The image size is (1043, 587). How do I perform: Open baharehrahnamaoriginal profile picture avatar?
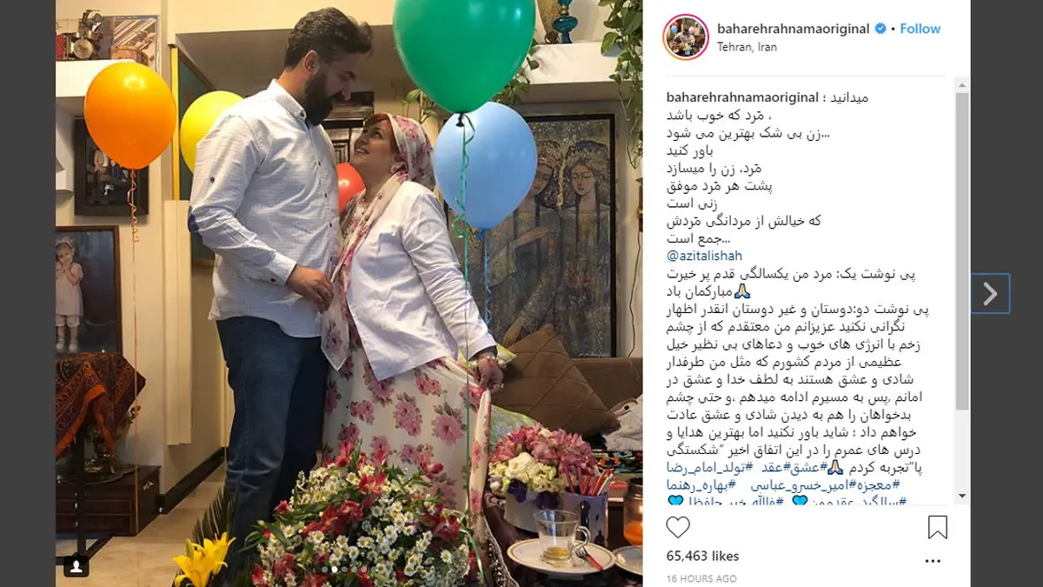pyautogui.click(x=685, y=37)
